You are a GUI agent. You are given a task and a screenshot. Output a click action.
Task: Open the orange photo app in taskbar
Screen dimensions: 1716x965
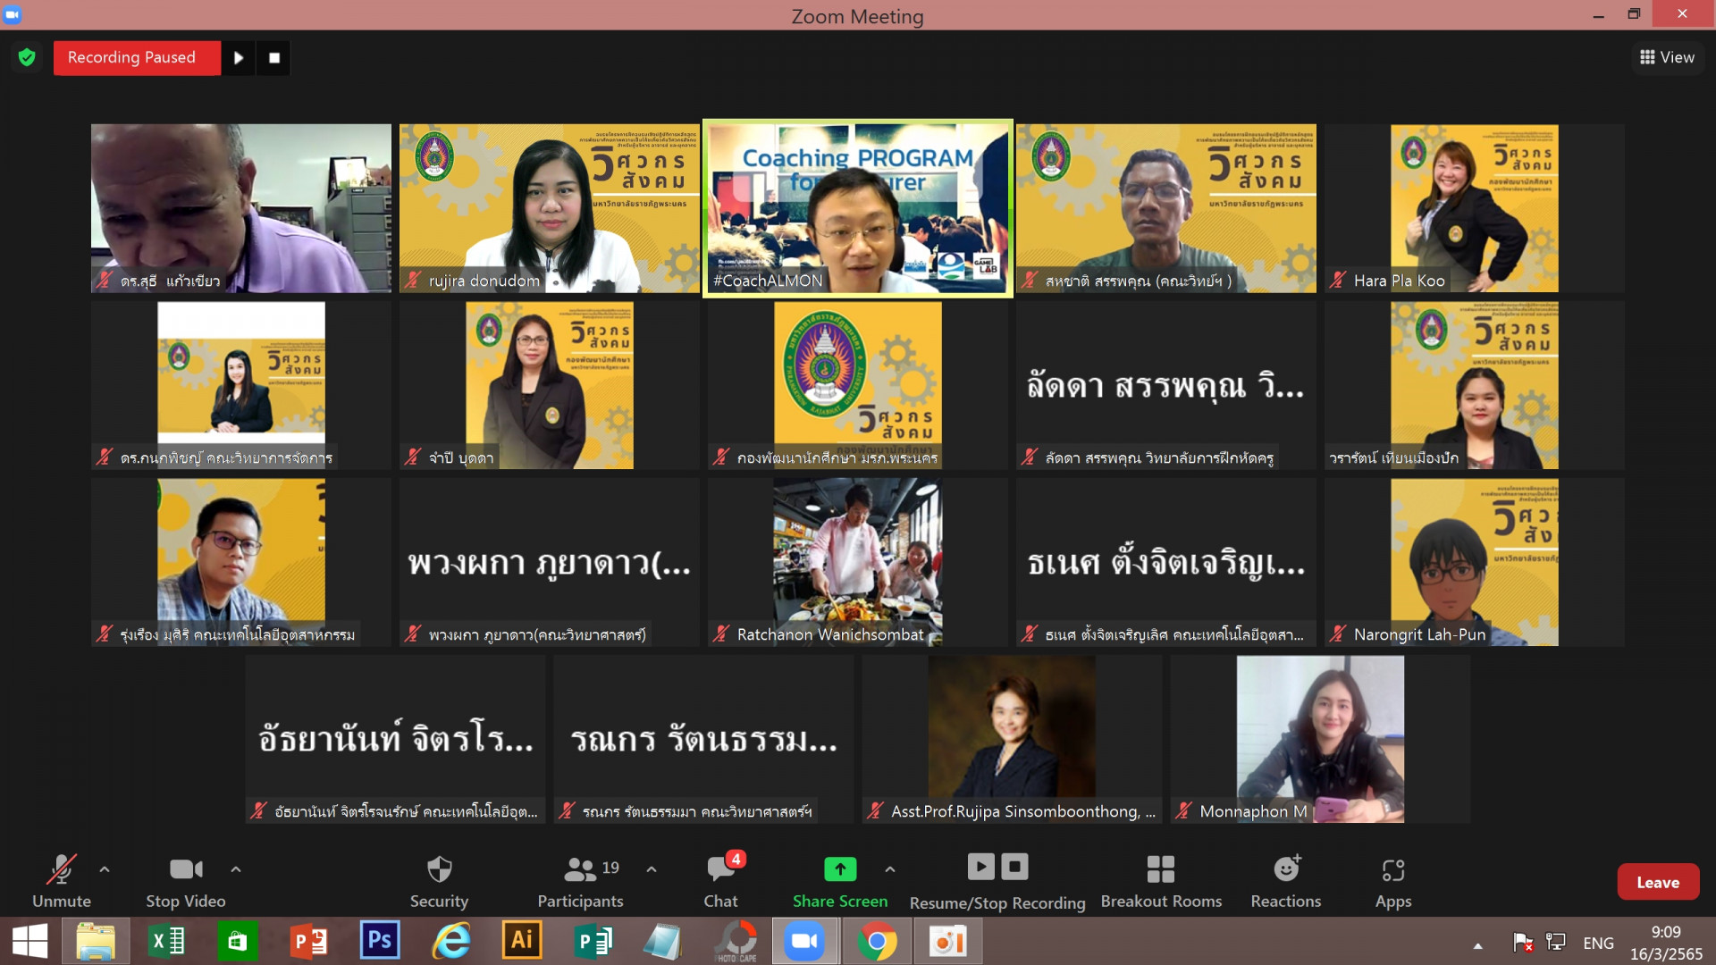[948, 941]
